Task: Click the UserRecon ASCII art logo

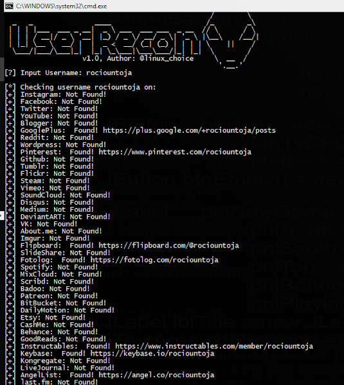Action: point(105,39)
